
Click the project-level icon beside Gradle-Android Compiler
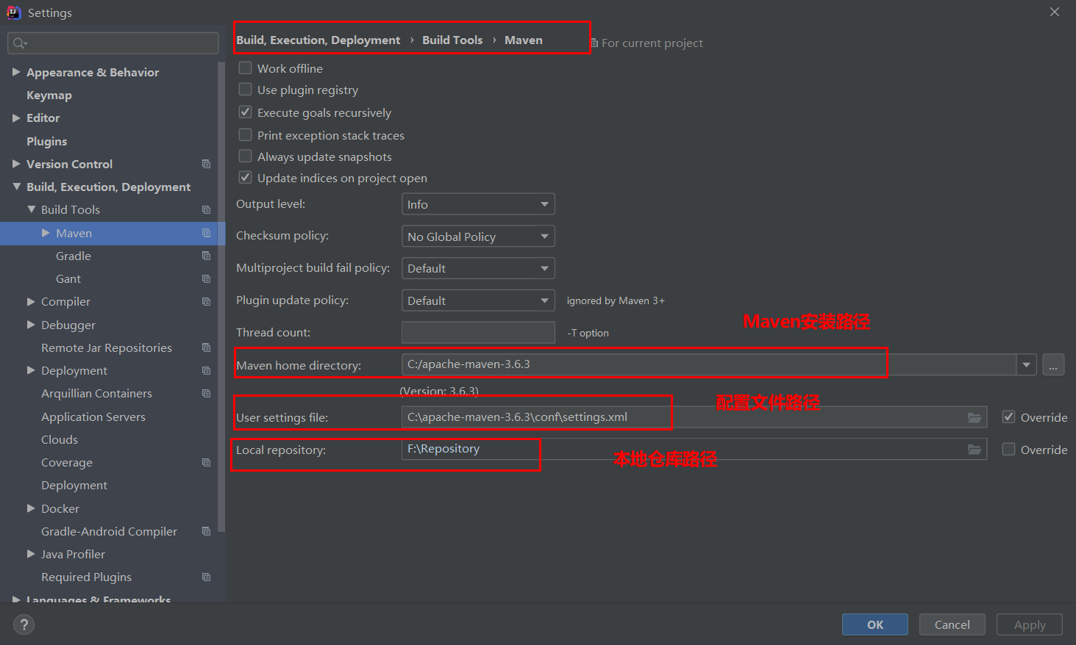click(206, 531)
